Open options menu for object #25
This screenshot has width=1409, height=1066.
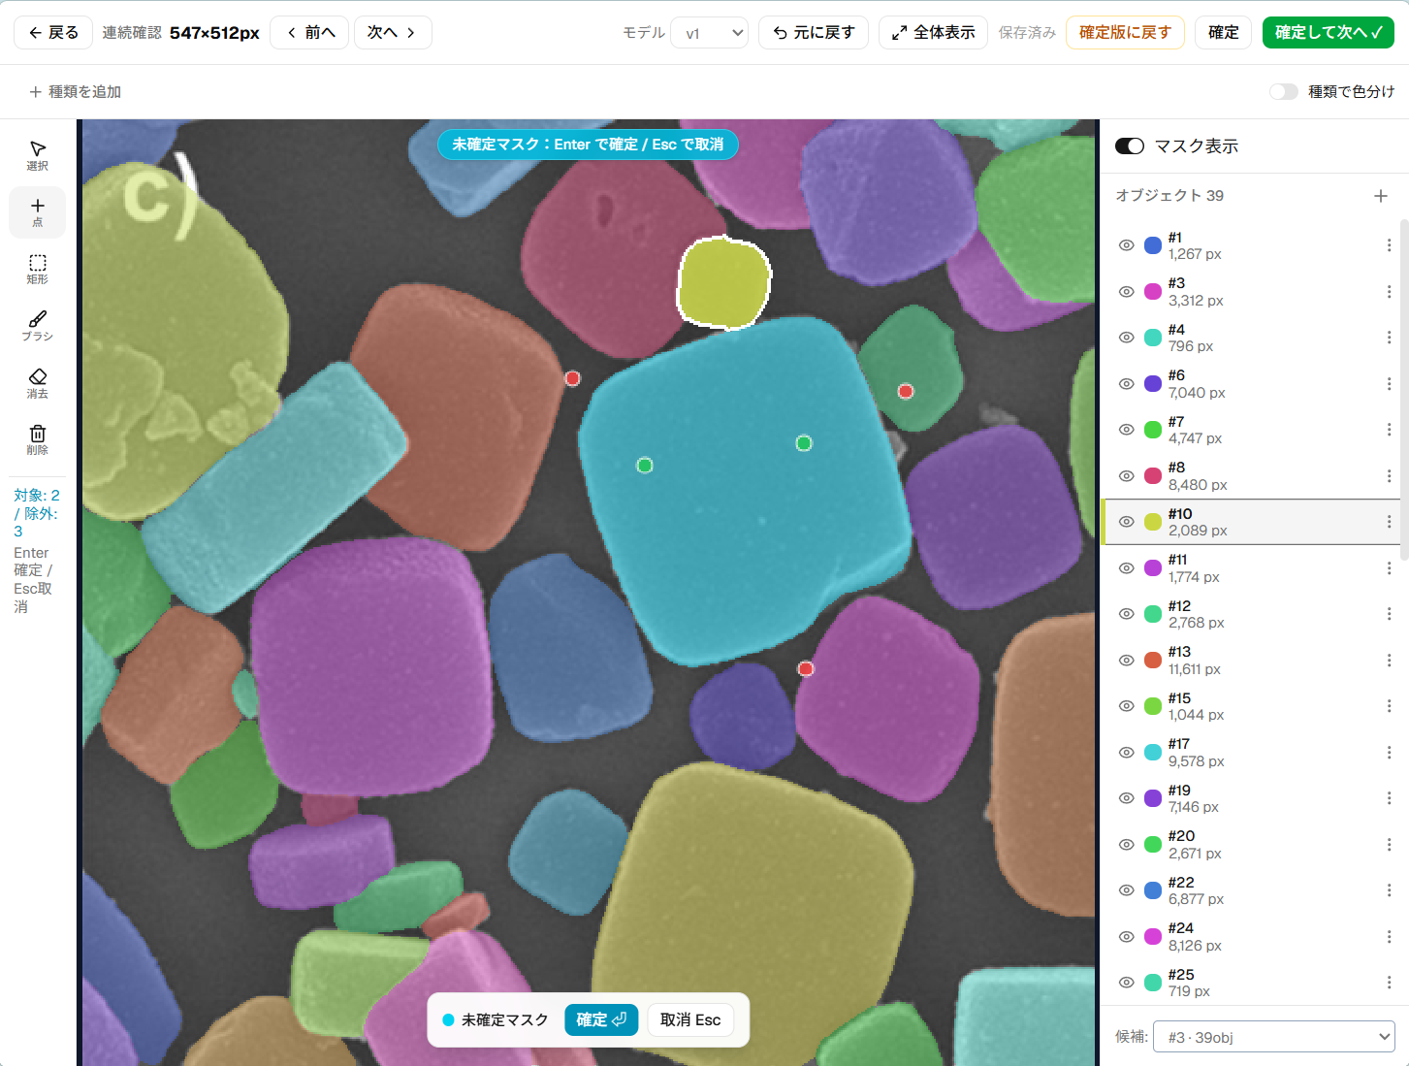tap(1389, 983)
